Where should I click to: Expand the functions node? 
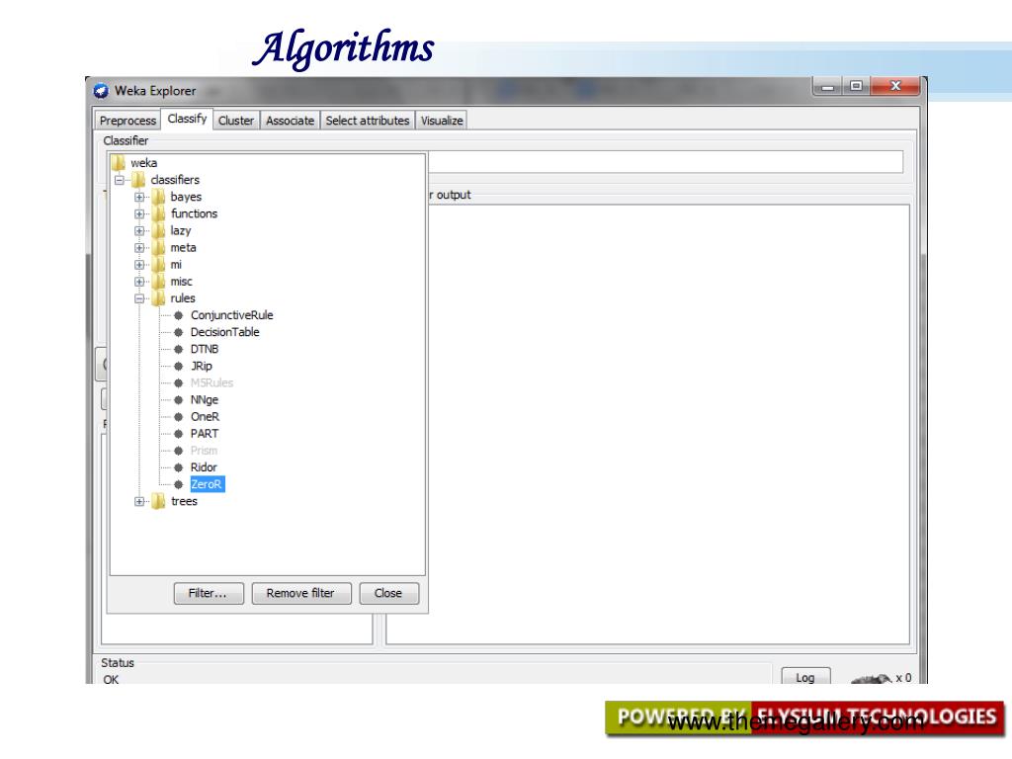click(x=139, y=213)
